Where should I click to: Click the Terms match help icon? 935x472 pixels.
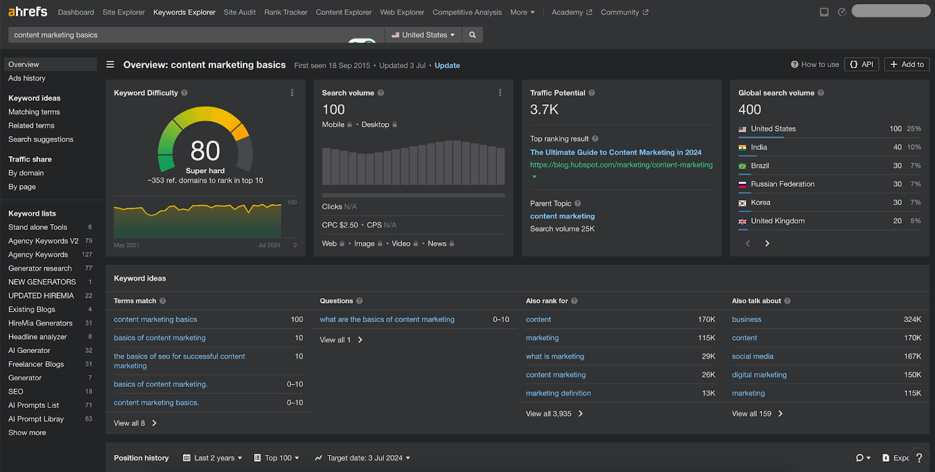pos(163,301)
